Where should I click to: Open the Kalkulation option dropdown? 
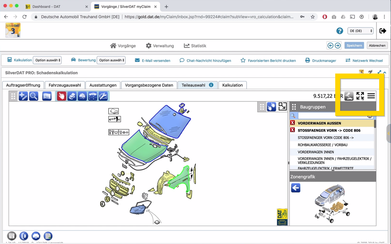click(x=47, y=60)
